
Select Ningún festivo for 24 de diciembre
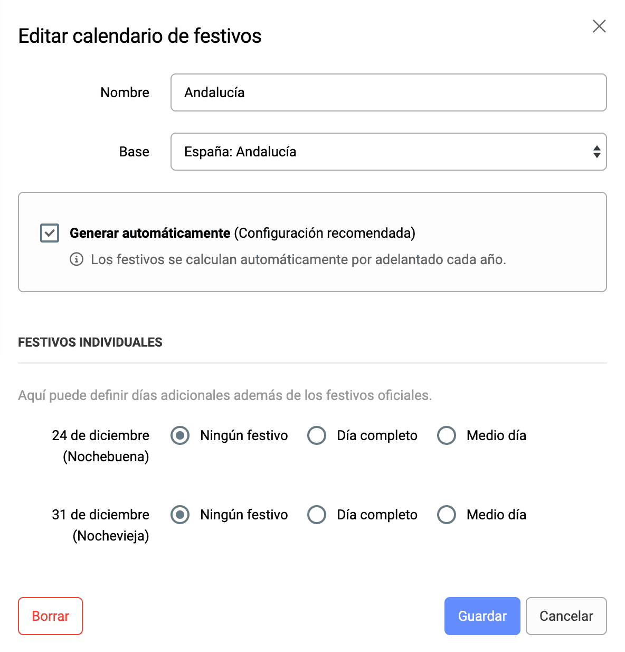pos(180,436)
